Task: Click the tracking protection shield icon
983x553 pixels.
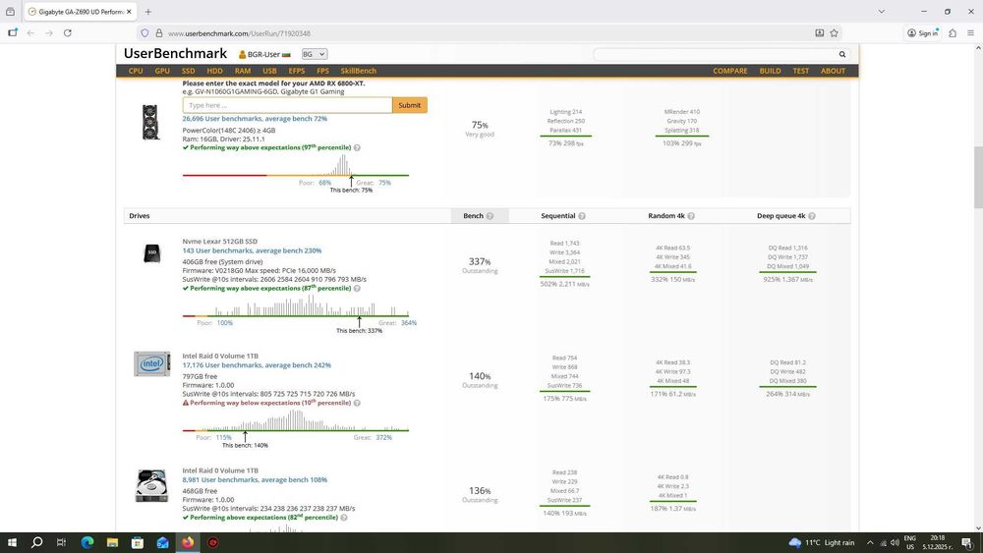Action: (145, 33)
